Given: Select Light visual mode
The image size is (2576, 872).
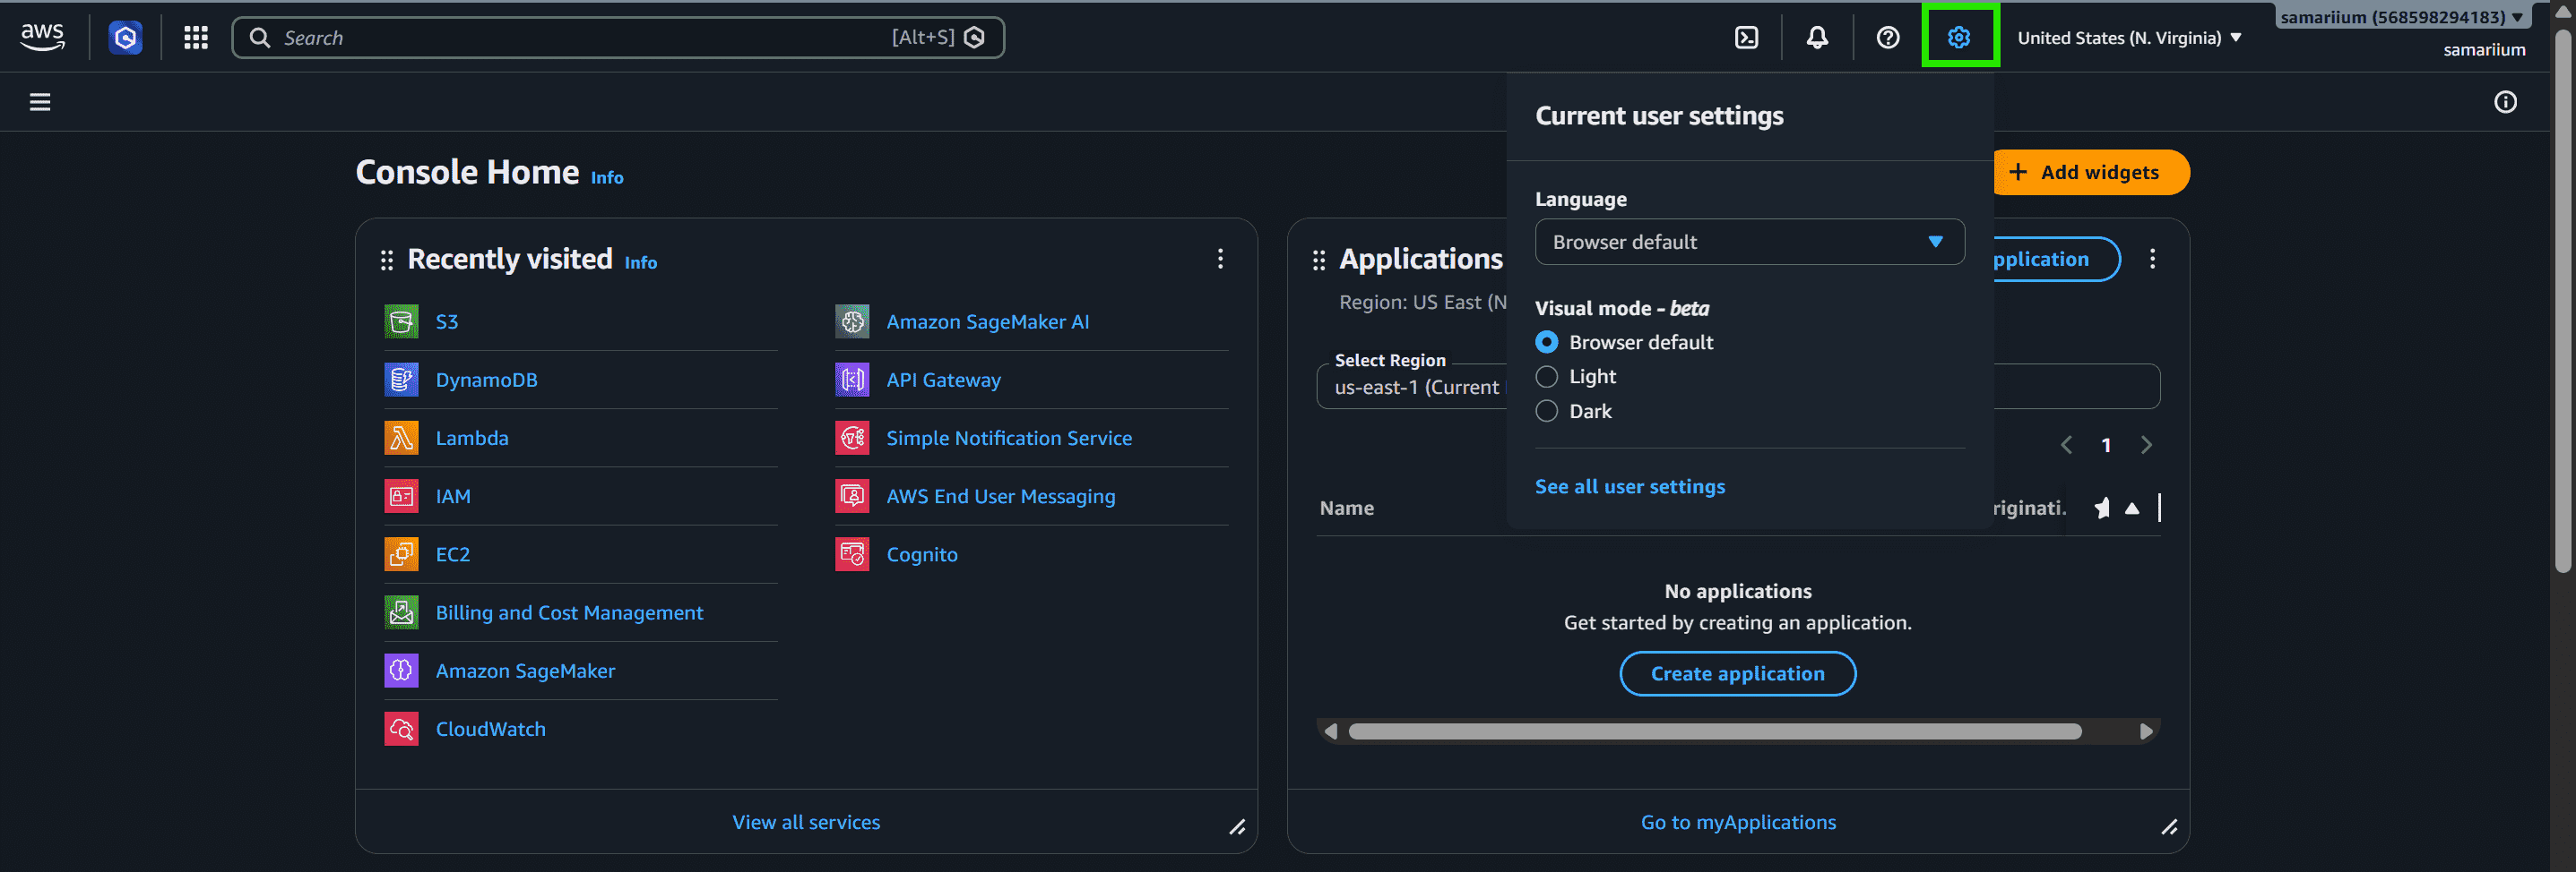Looking at the screenshot, I should (1546, 377).
